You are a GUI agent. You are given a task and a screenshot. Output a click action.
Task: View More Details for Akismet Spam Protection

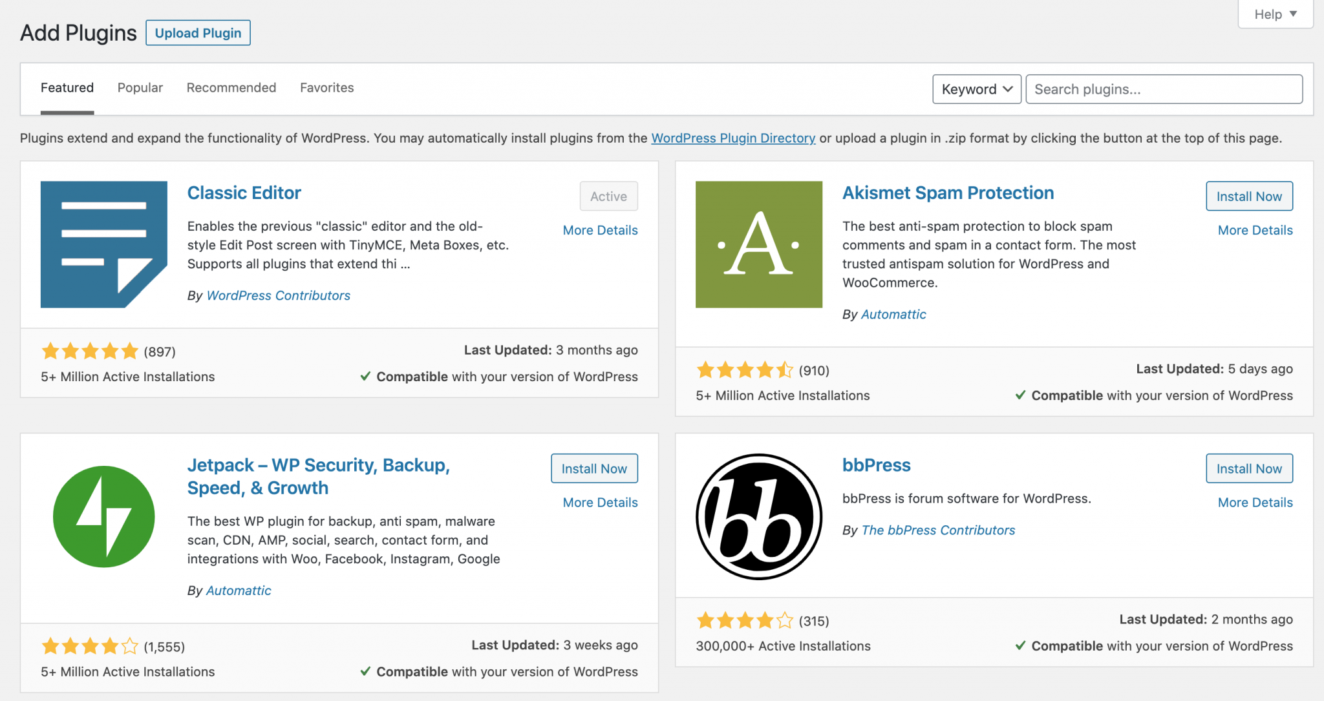point(1254,230)
